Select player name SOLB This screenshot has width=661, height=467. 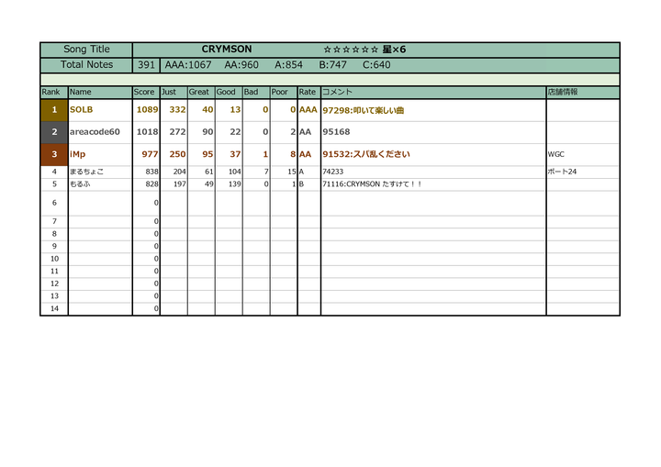click(82, 109)
